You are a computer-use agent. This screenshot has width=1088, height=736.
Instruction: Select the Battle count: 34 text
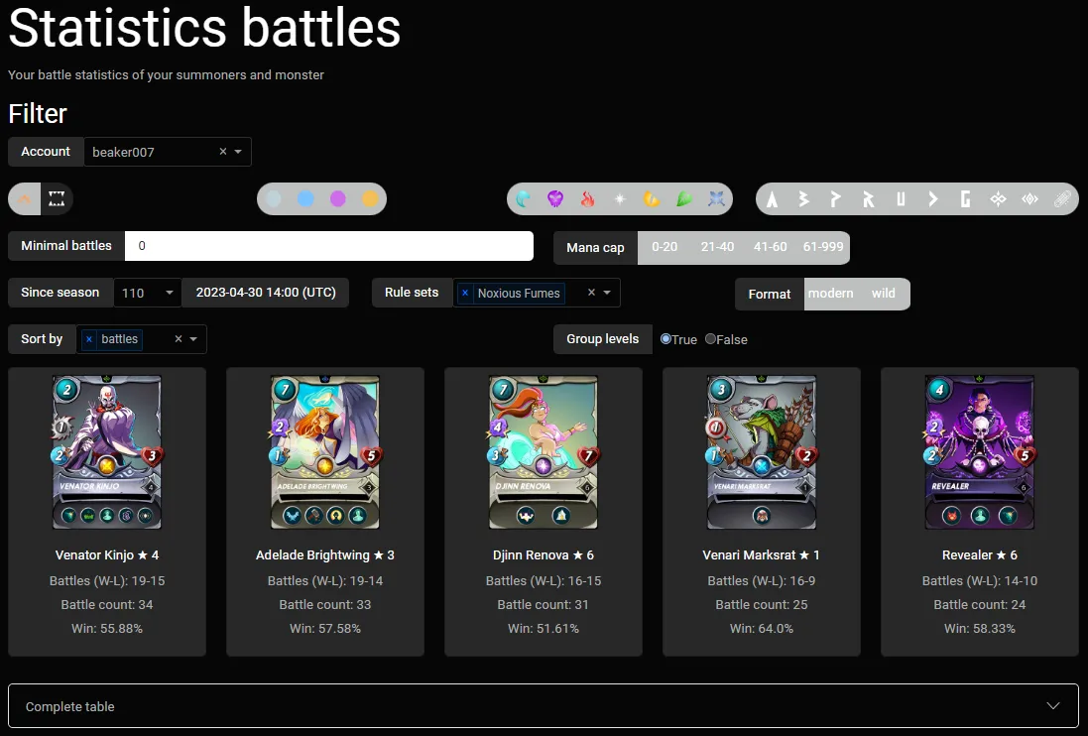point(107,605)
